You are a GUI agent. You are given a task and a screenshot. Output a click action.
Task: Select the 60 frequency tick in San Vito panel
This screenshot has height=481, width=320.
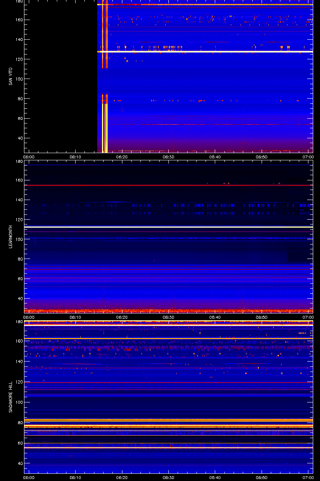20,119
